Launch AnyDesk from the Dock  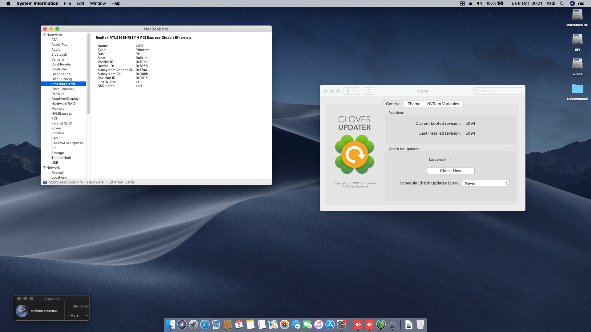pyautogui.click(x=358, y=325)
